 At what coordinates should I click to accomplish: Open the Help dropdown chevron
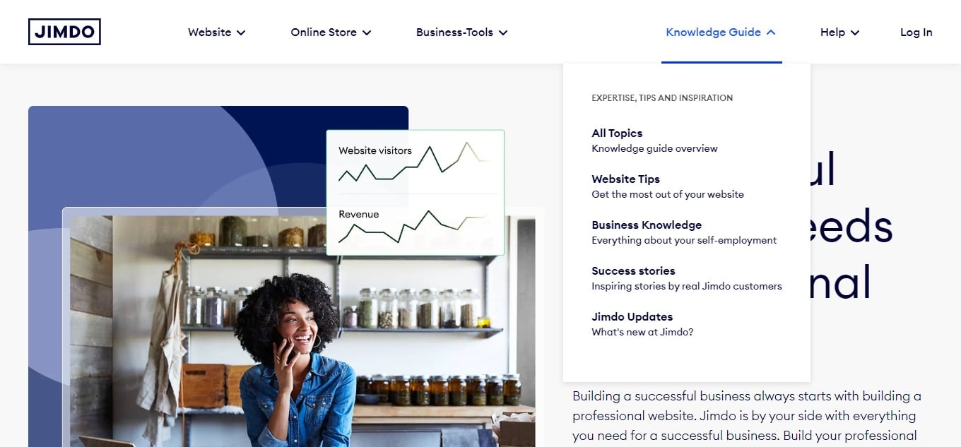point(855,32)
